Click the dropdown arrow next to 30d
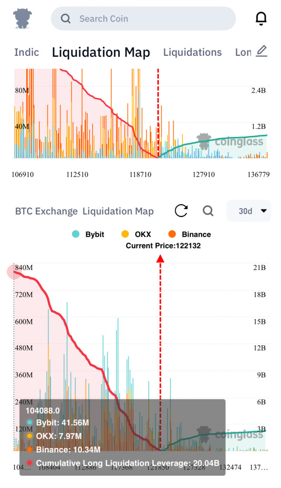This screenshot has width=281, height=488. (x=263, y=211)
